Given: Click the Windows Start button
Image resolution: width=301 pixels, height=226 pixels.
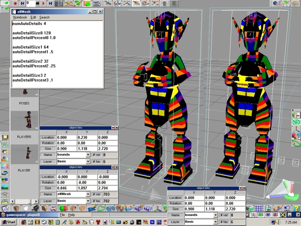Looking at the screenshot, I should tap(8, 222).
